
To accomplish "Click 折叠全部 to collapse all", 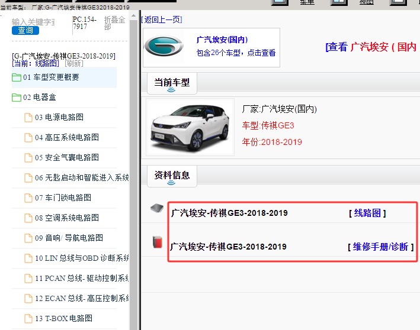I will 115,23.
